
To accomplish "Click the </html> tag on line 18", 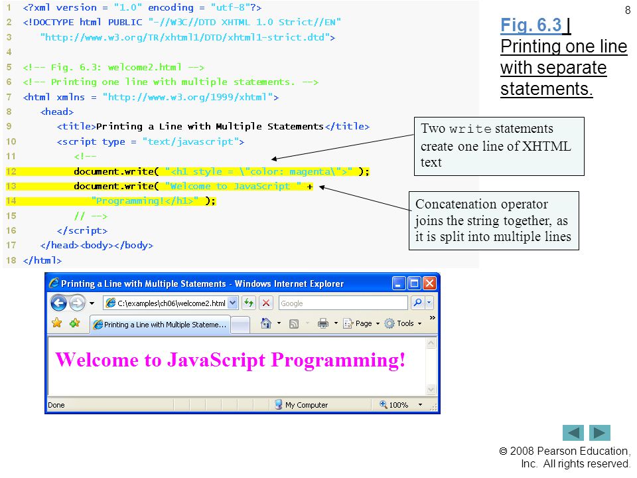I will coord(42,260).
